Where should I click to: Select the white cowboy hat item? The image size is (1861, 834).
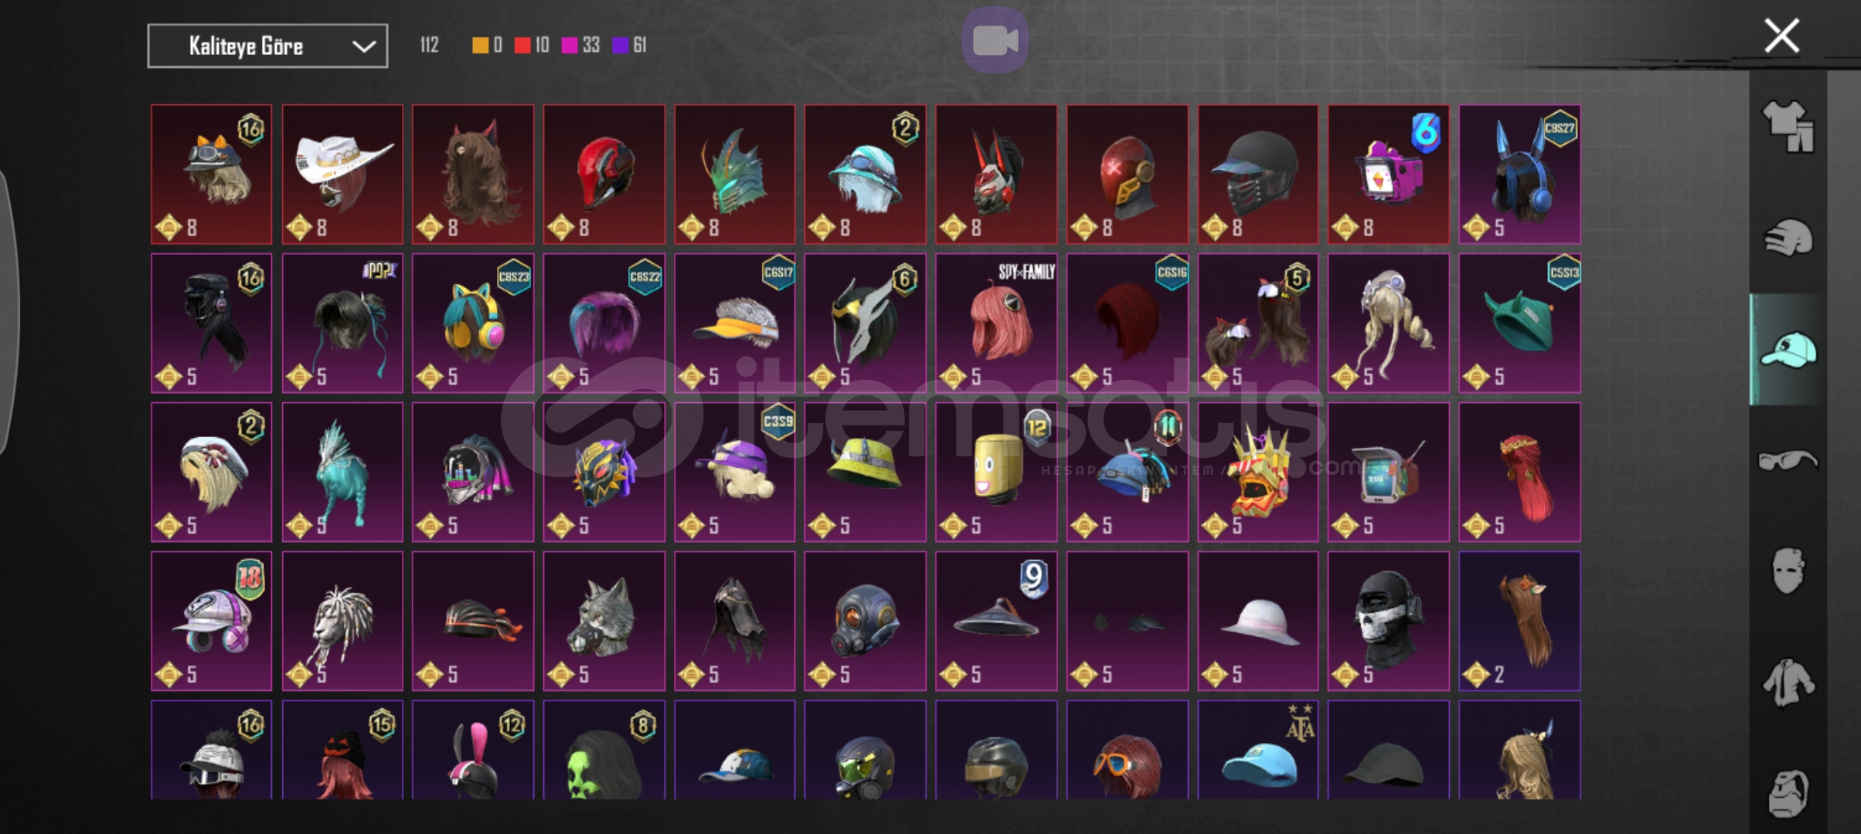click(x=342, y=175)
